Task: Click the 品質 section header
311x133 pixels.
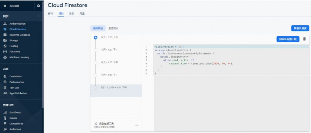Action: [x=6, y=69]
